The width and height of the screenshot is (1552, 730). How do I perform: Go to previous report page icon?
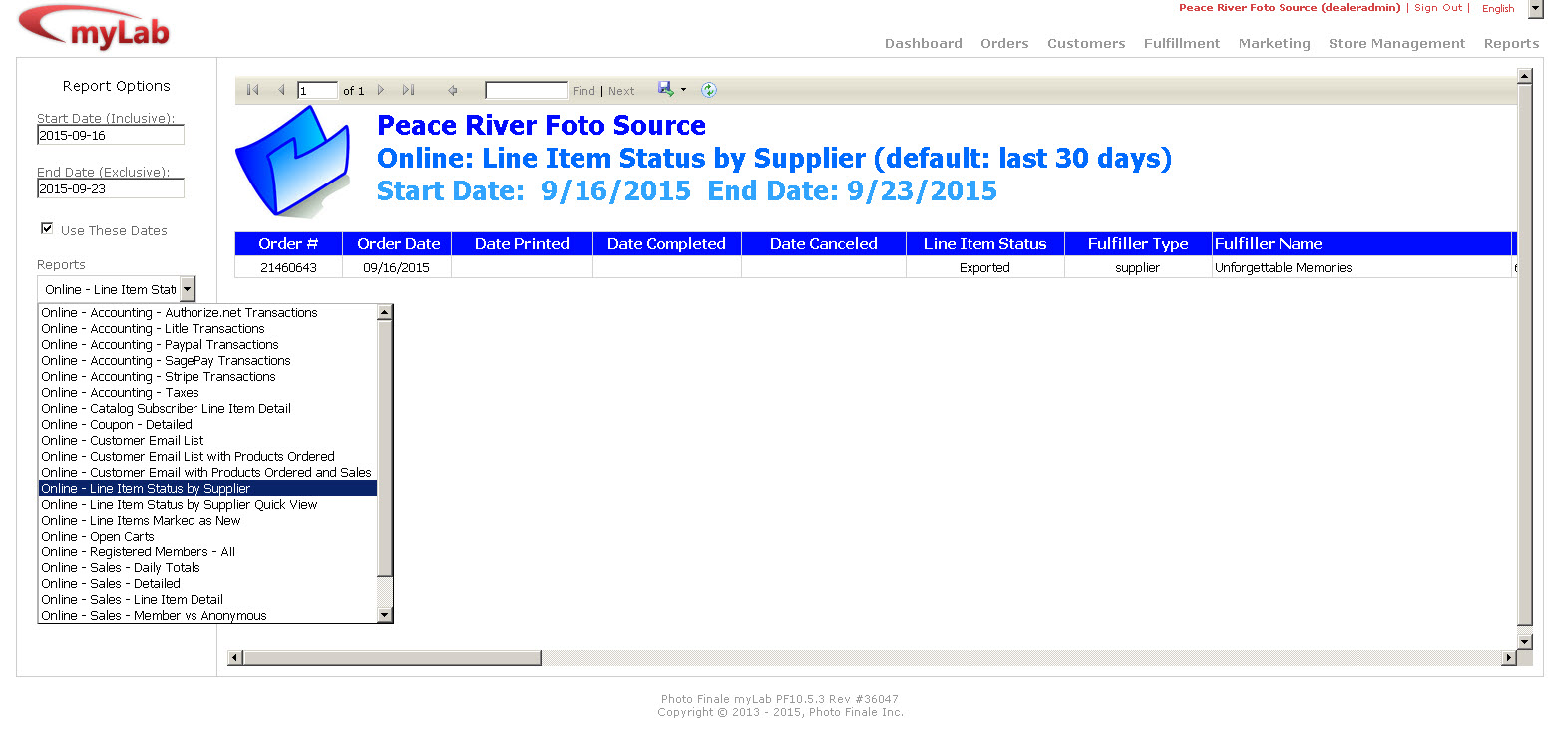[281, 90]
